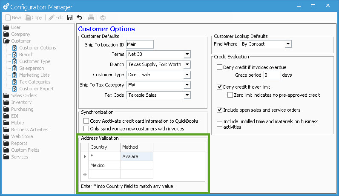Uncheck Include open sales and service orders
This screenshot has height=196, width=339.
click(x=219, y=110)
